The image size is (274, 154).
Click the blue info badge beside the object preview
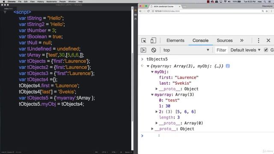point(227,66)
